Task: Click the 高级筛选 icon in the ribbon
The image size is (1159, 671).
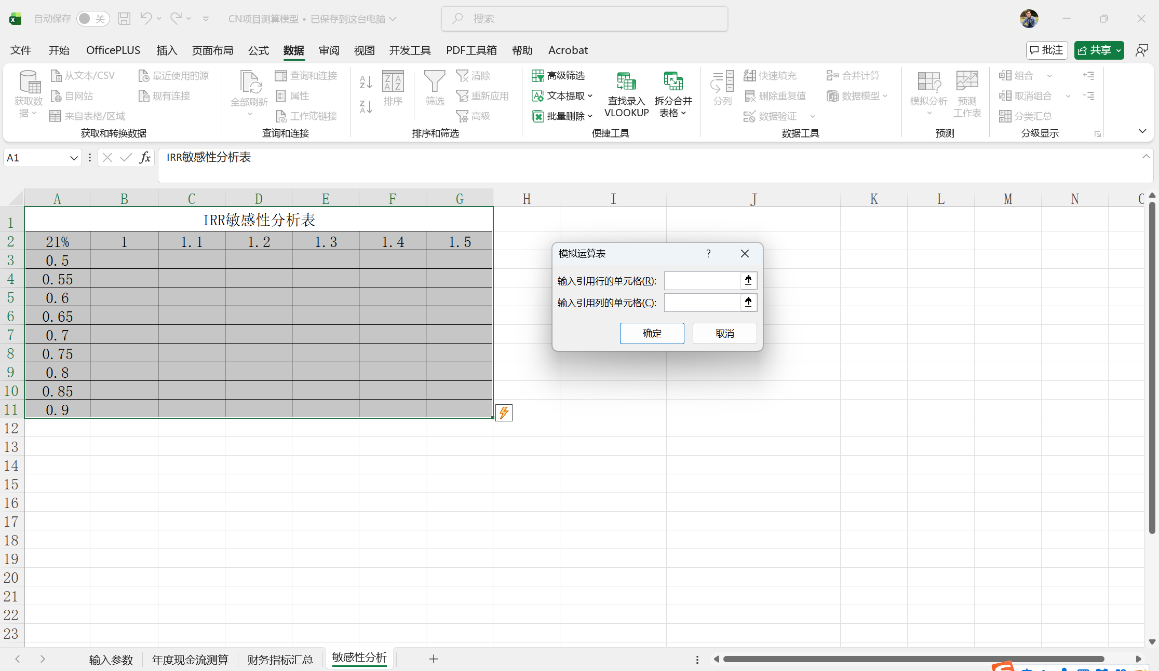Action: [x=538, y=76]
